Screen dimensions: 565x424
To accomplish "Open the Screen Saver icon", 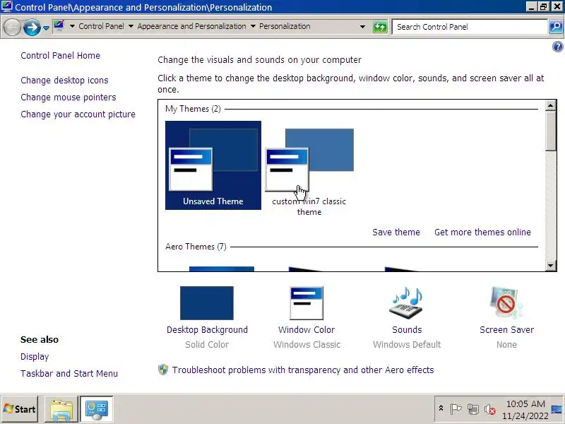I will (x=506, y=303).
